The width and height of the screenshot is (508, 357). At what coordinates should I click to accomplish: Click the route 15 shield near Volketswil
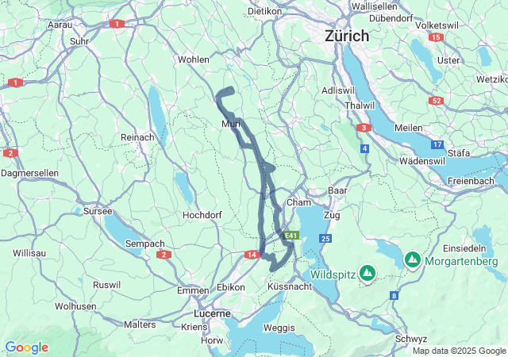click(436, 37)
